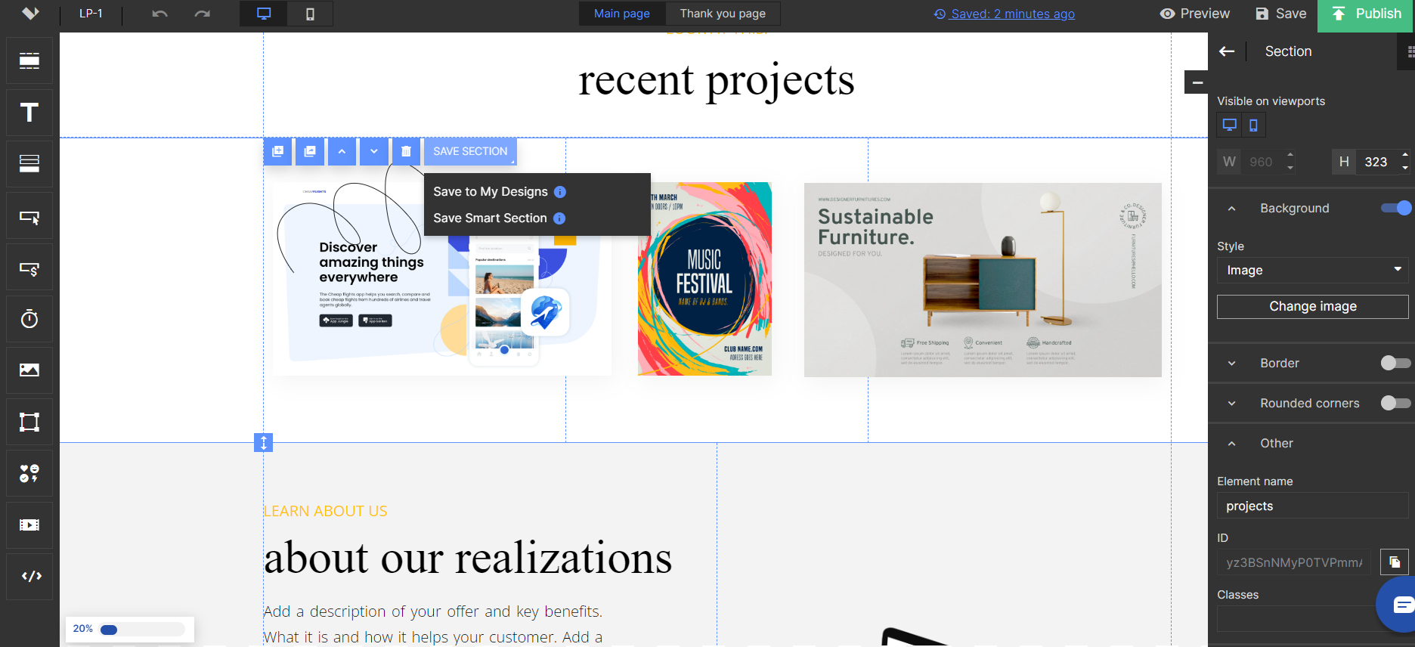Screen dimensions: 1415x647
Task: Toggle mobile viewport visibility
Action: coord(1253,125)
